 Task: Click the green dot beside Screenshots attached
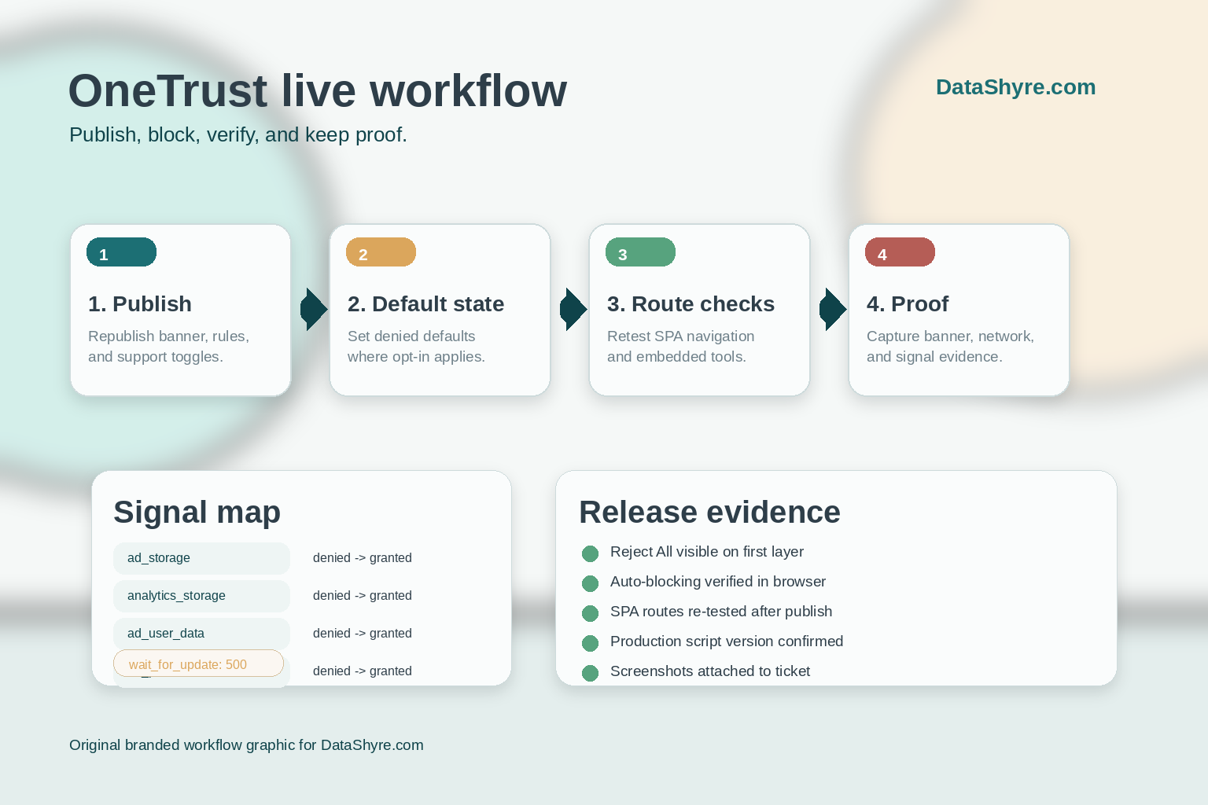coord(590,673)
